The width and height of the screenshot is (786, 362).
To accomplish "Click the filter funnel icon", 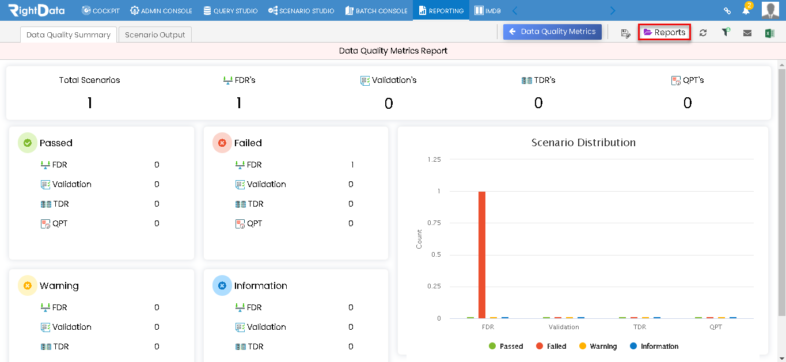I will pyautogui.click(x=726, y=32).
